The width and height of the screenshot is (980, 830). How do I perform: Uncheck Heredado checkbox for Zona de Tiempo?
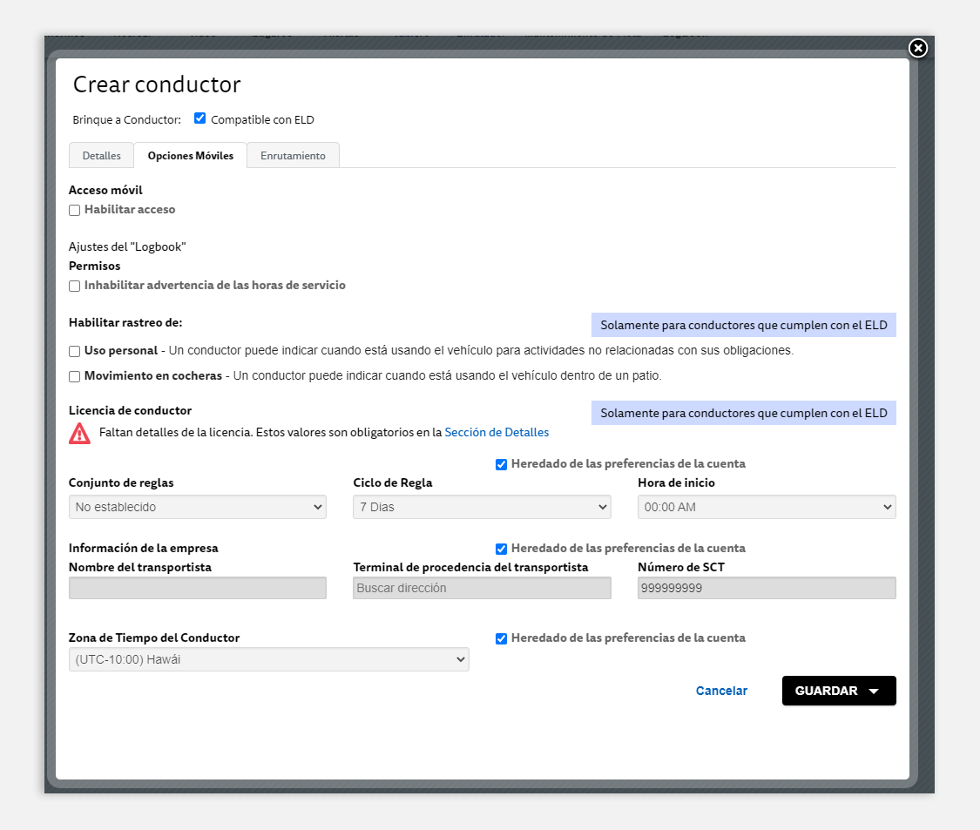coord(501,638)
